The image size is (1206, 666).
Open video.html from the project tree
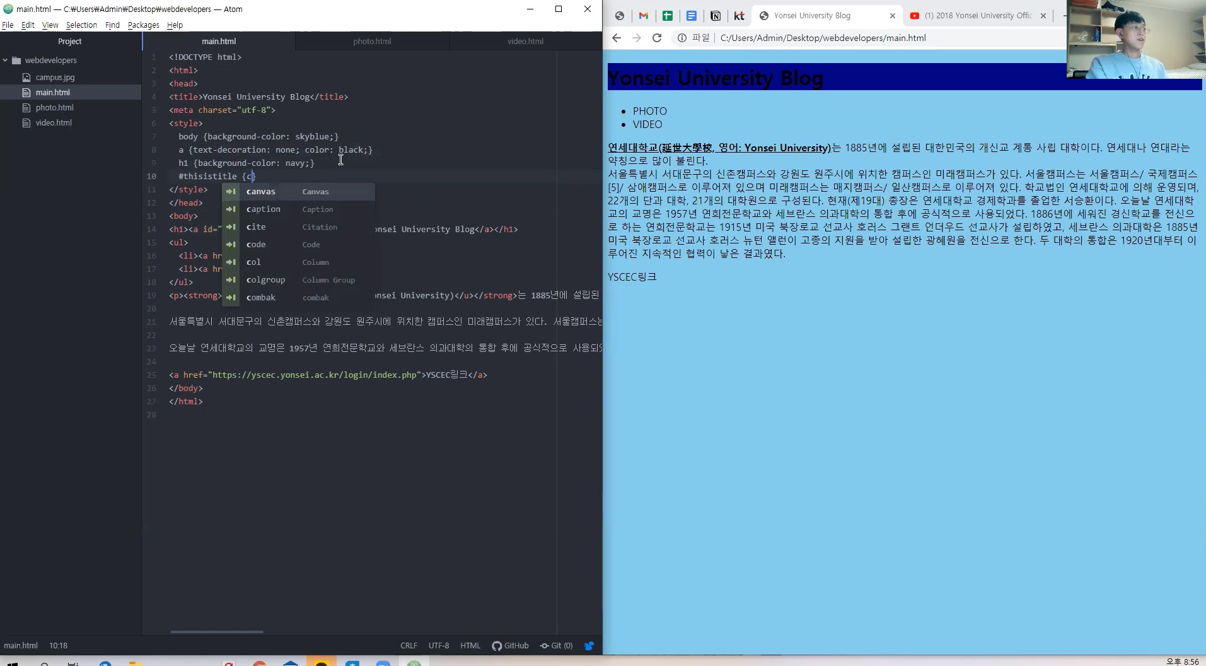(x=54, y=123)
